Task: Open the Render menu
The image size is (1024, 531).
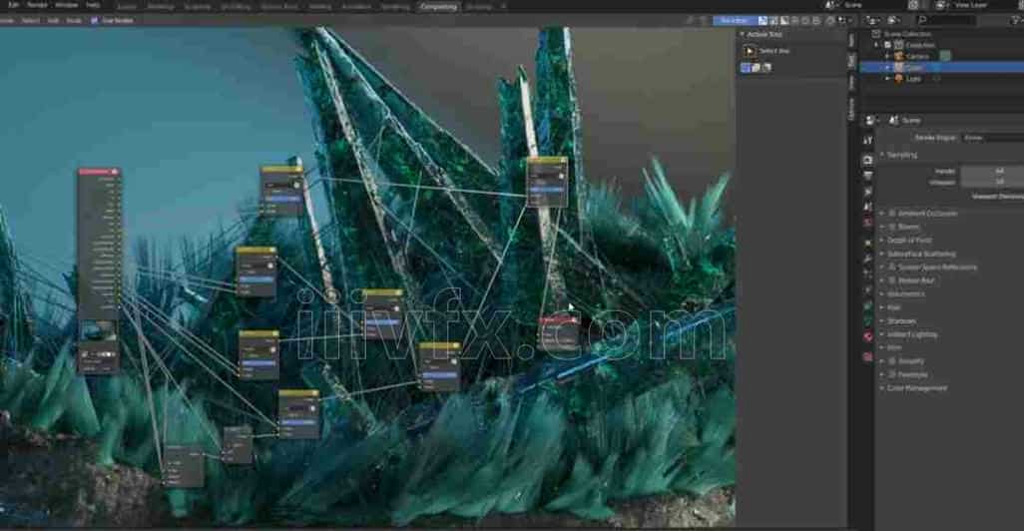Action: click(x=37, y=5)
